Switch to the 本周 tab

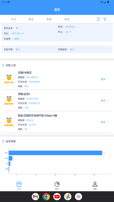point(49,19)
